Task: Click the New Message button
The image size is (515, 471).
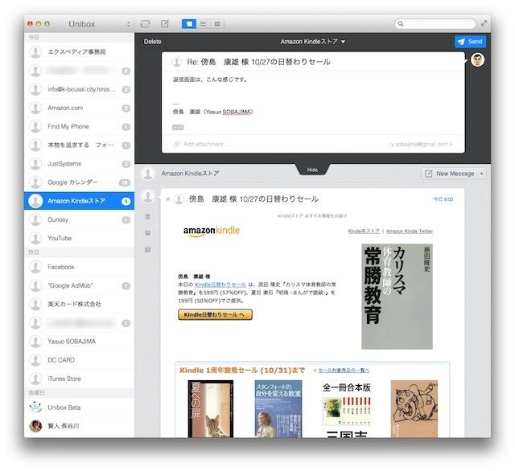Action: (454, 174)
